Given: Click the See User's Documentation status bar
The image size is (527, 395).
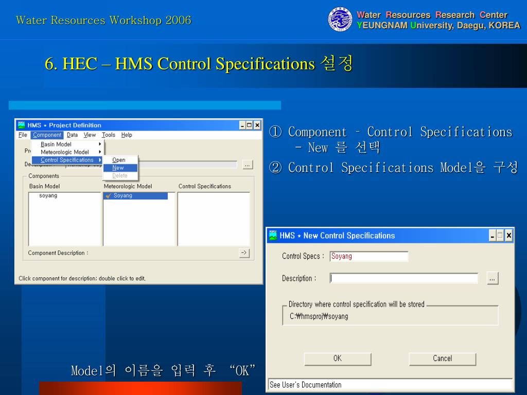Looking at the screenshot, I should tap(390, 385).
